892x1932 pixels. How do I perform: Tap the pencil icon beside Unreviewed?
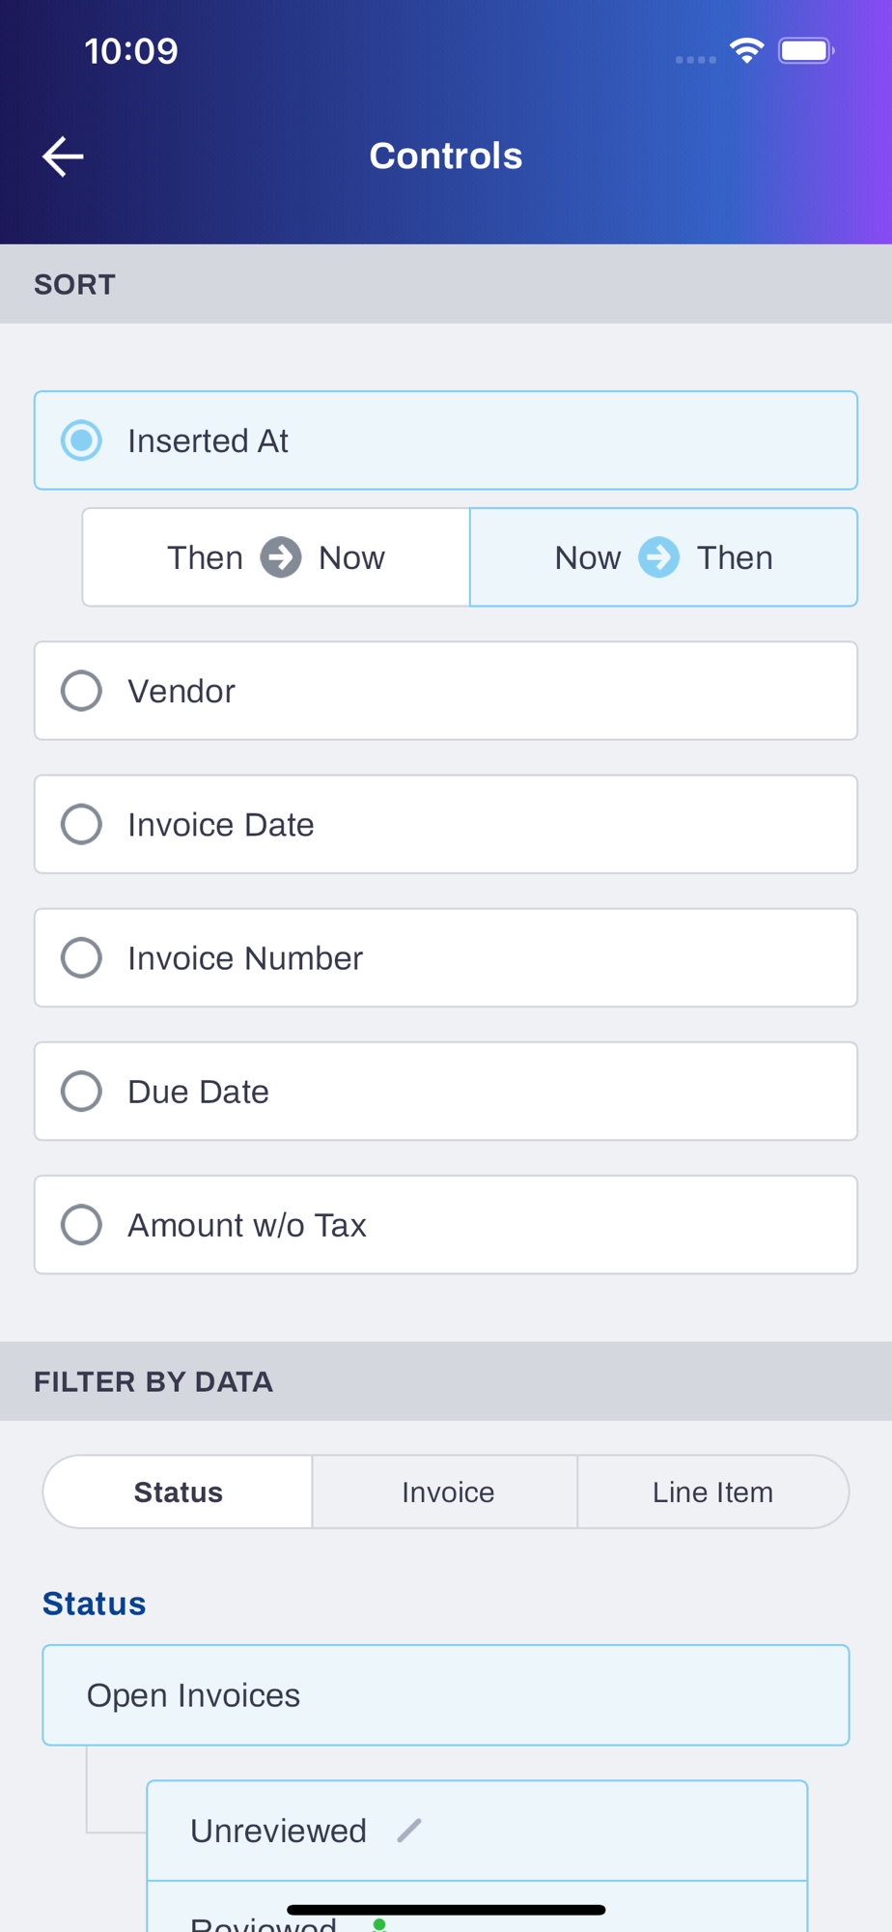point(409,1831)
